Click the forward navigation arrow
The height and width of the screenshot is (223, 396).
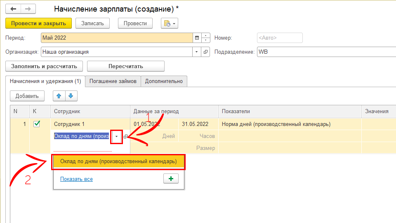28,9
